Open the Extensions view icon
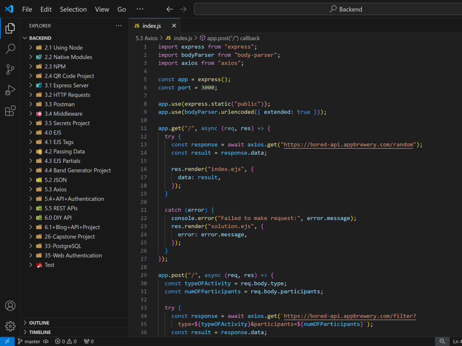The width and height of the screenshot is (462, 346). tap(10, 111)
